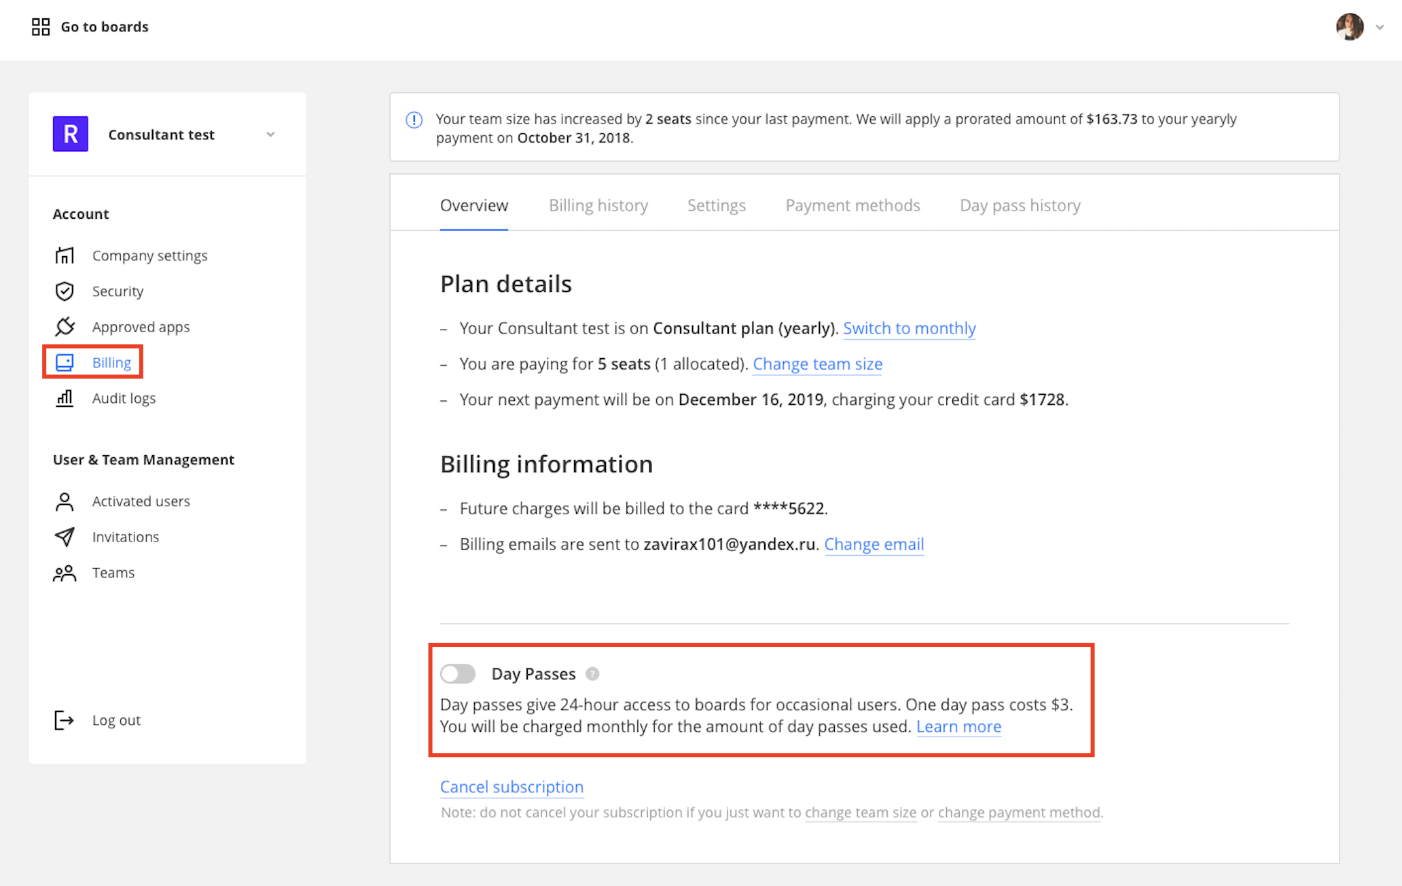Click the Day Passes help question mark

click(x=592, y=673)
